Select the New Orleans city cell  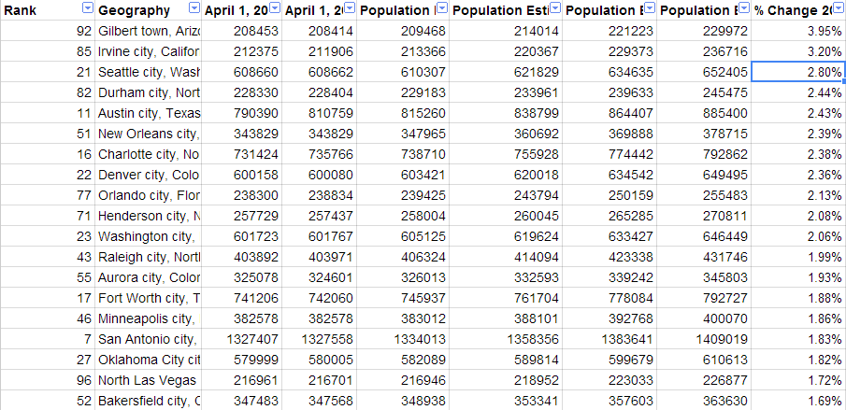pos(148,134)
